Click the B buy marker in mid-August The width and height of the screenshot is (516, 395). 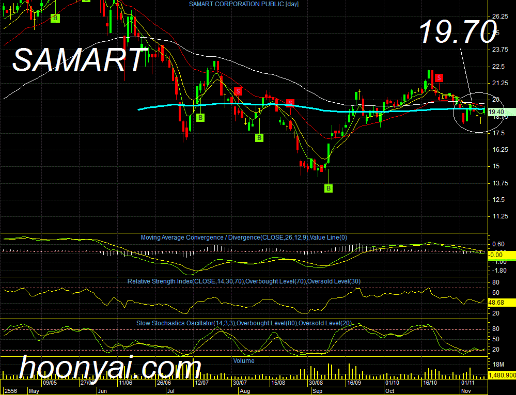(259, 138)
